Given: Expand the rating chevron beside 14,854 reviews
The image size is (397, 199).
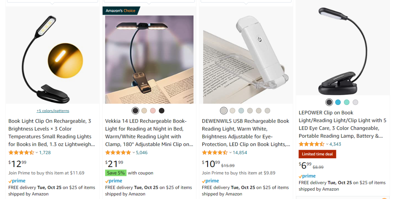Looking at the screenshot, I should pos(230,153).
